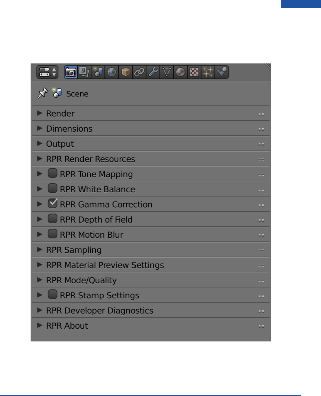Enable the RPR Stamp Settings checkbox

(x=53, y=294)
